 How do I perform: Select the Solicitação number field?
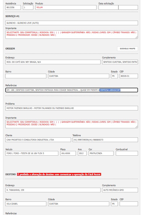coord(28,7)
